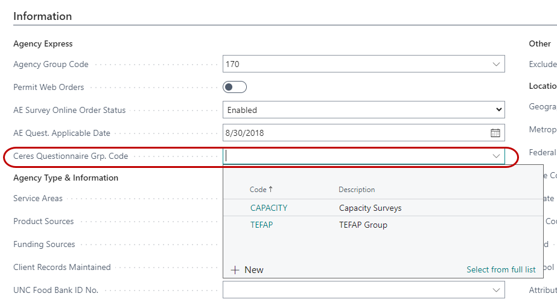
Task: Open the AE Survey Online Order Status dropdown
Action: pos(363,110)
